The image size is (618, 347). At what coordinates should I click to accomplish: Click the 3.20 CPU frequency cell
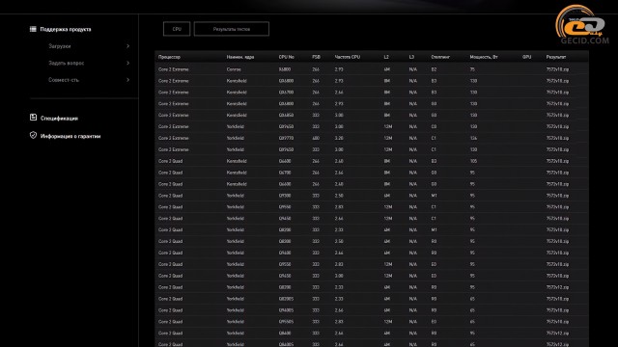pyautogui.click(x=339, y=138)
